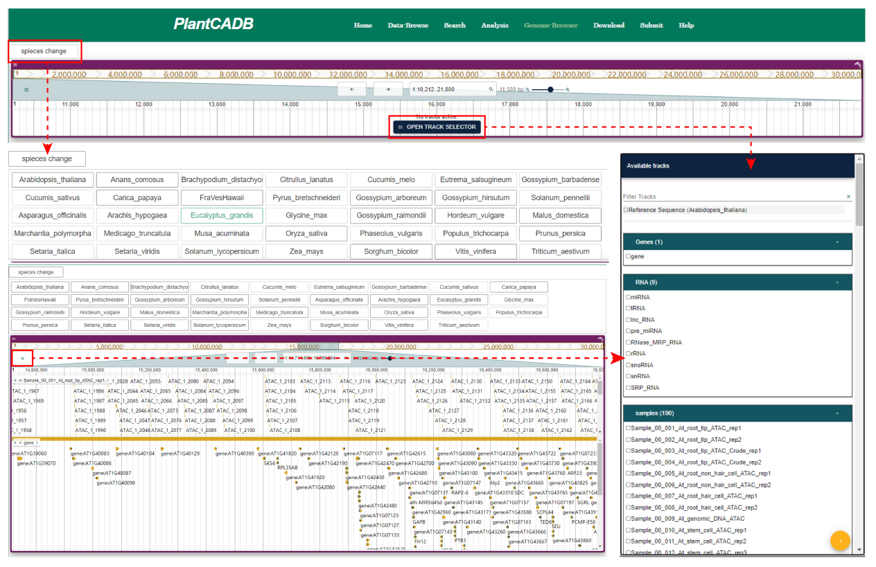Click the zoom slider in the lower genome browser
Viewport: 876px width, 567px height.
(x=390, y=359)
